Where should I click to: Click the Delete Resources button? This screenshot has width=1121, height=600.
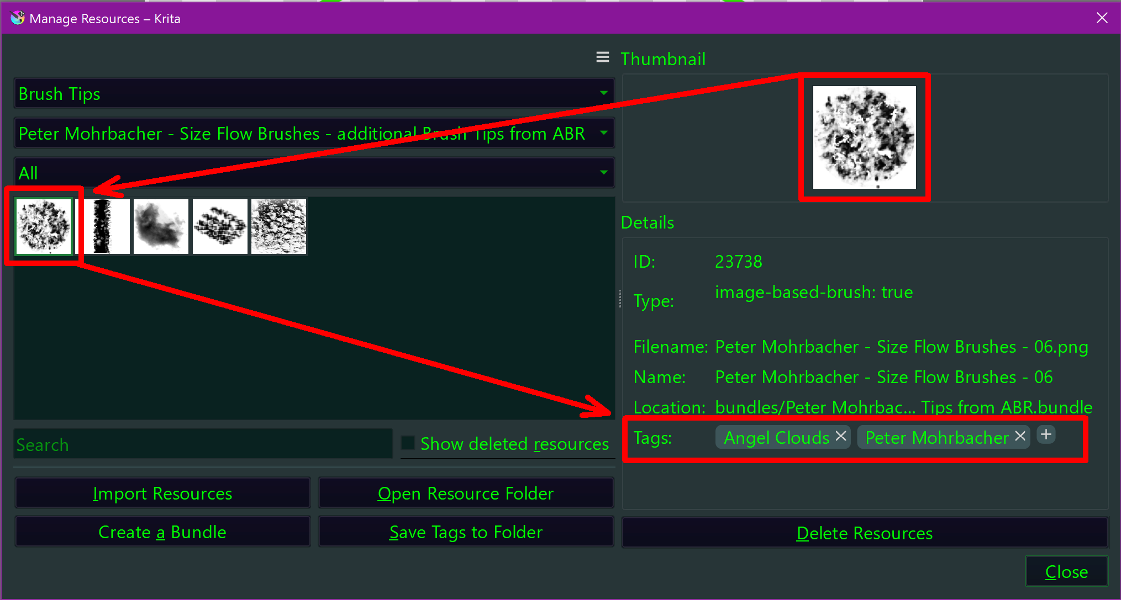point(864,533)
